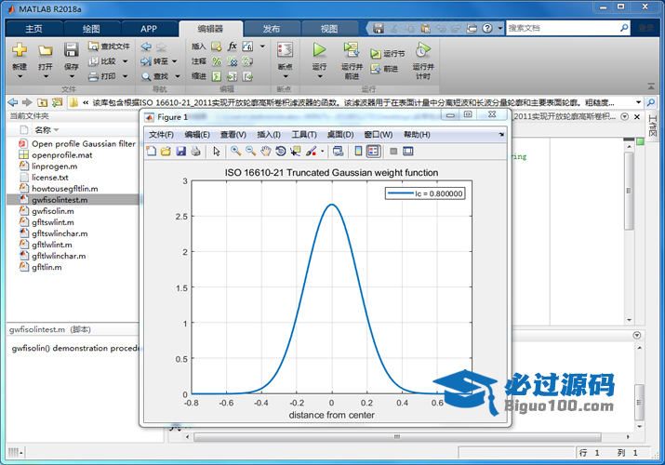Click the 转至 go-to icon

coord(146,61)
